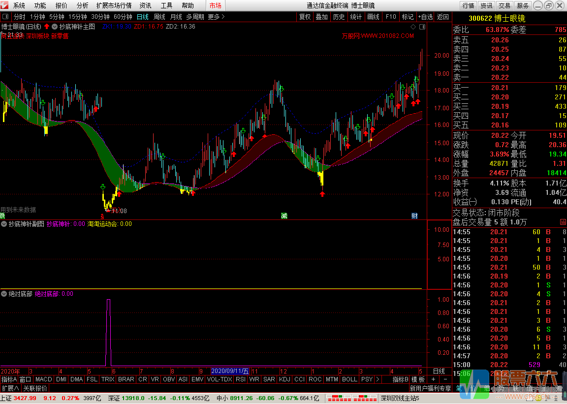This screenshot has height=404, width=567.
Task: Select the 30分钟 period
Action: pos(100,17)
